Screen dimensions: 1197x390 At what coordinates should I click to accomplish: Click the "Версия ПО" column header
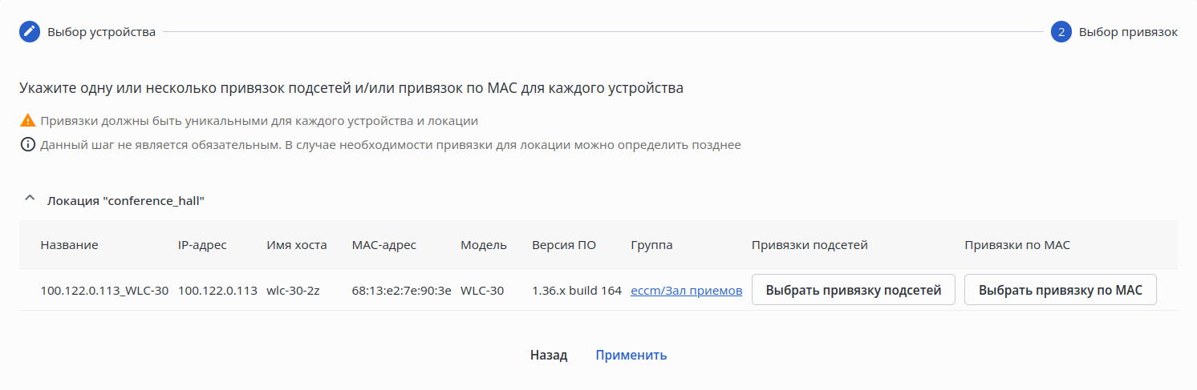coord(563,245)
